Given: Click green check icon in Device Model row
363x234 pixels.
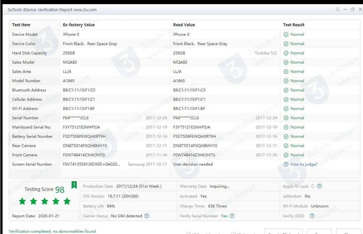Looking at the screenshot, I should pyautogui.click(x=286, y=35).
